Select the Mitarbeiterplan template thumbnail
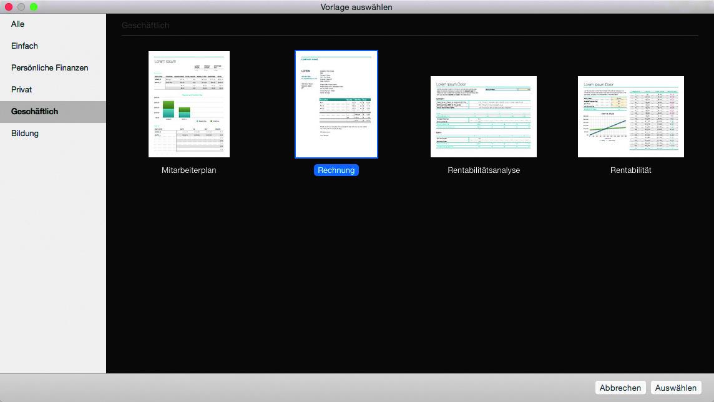 pyautogui.click(x=189, y=104)
